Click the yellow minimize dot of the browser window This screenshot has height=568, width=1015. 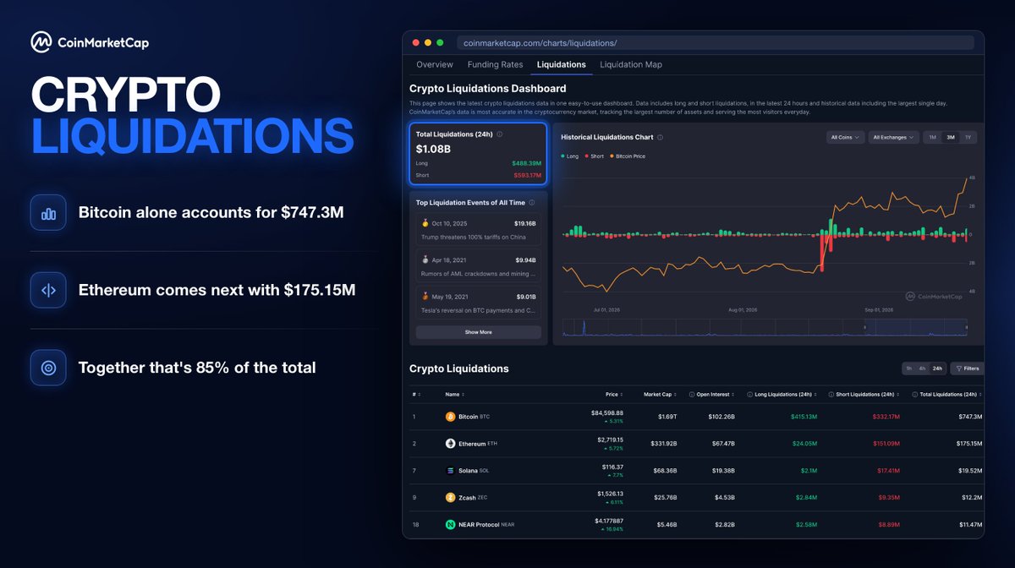428,42
